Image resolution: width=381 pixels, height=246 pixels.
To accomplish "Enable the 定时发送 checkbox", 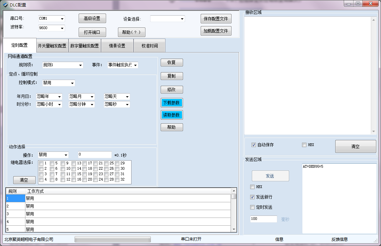I will [x=252, y=207].
